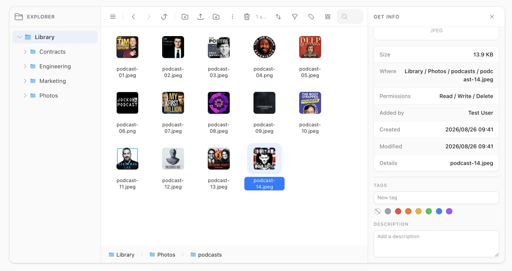Select podcast-03.jpeg thumbnail
Viewport: 512px width, 271px height.
219,47
